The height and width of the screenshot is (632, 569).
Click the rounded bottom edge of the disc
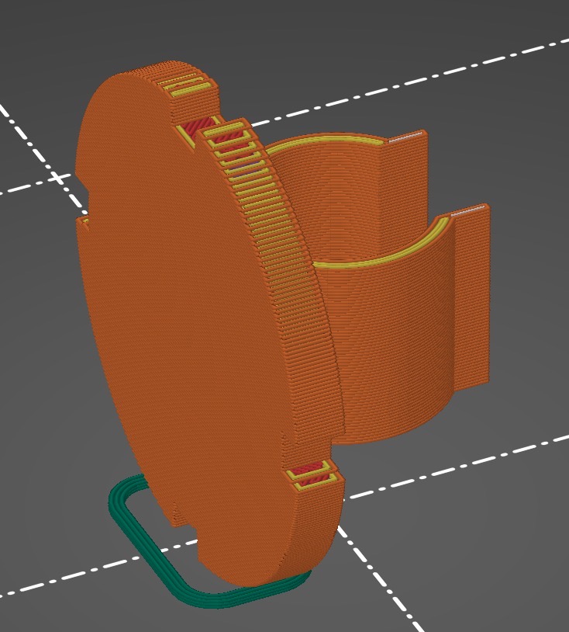(x=256, y=578)
